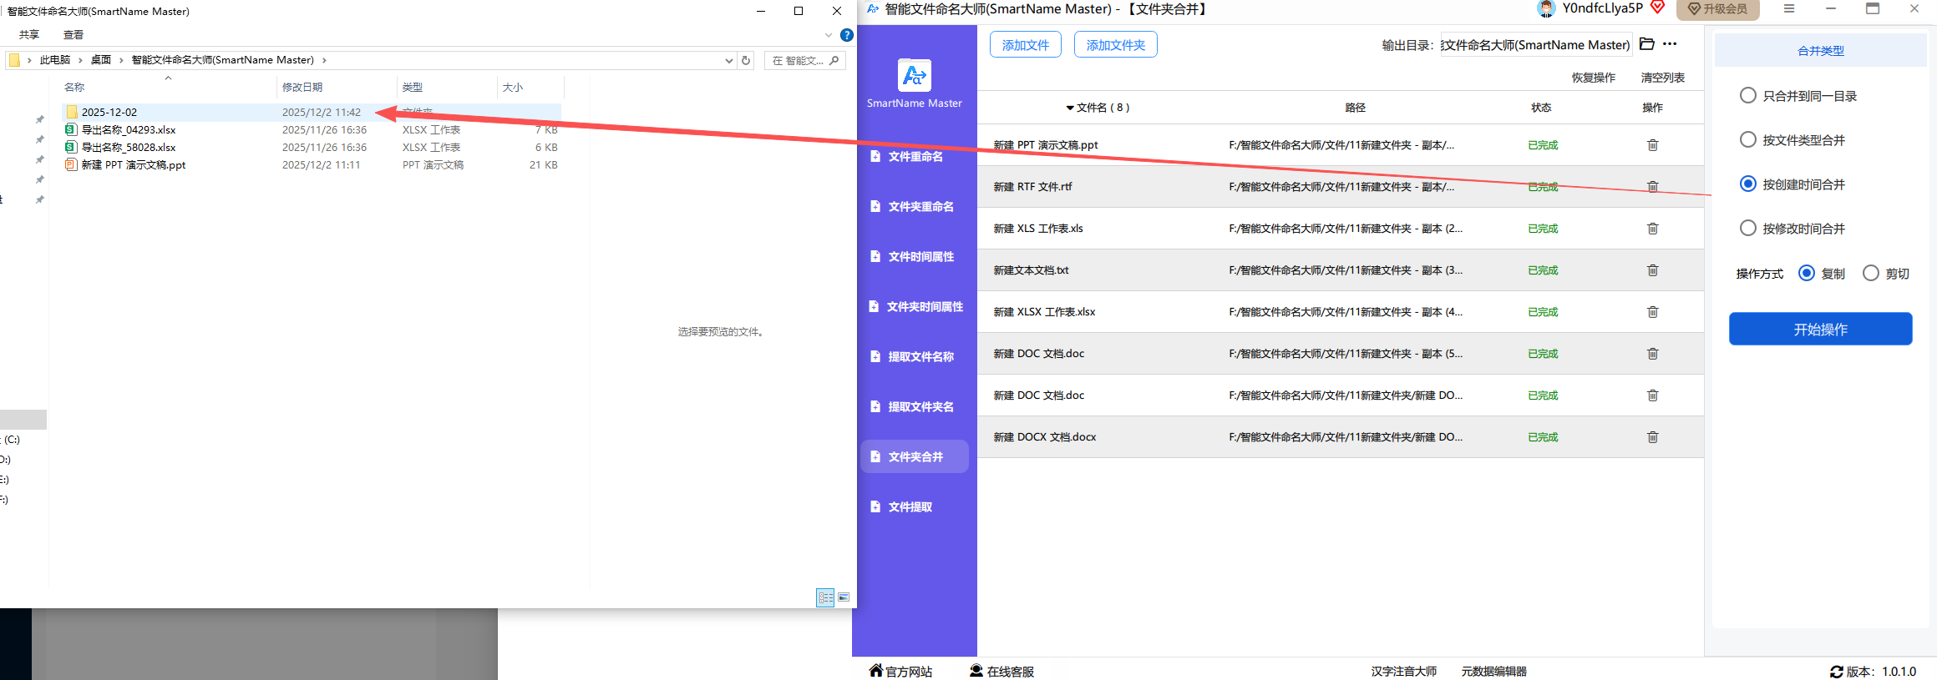Choose 按文件类型合并 merge type
The height and width of the screenshot is (680, 1937).
tap(1747, 140)
